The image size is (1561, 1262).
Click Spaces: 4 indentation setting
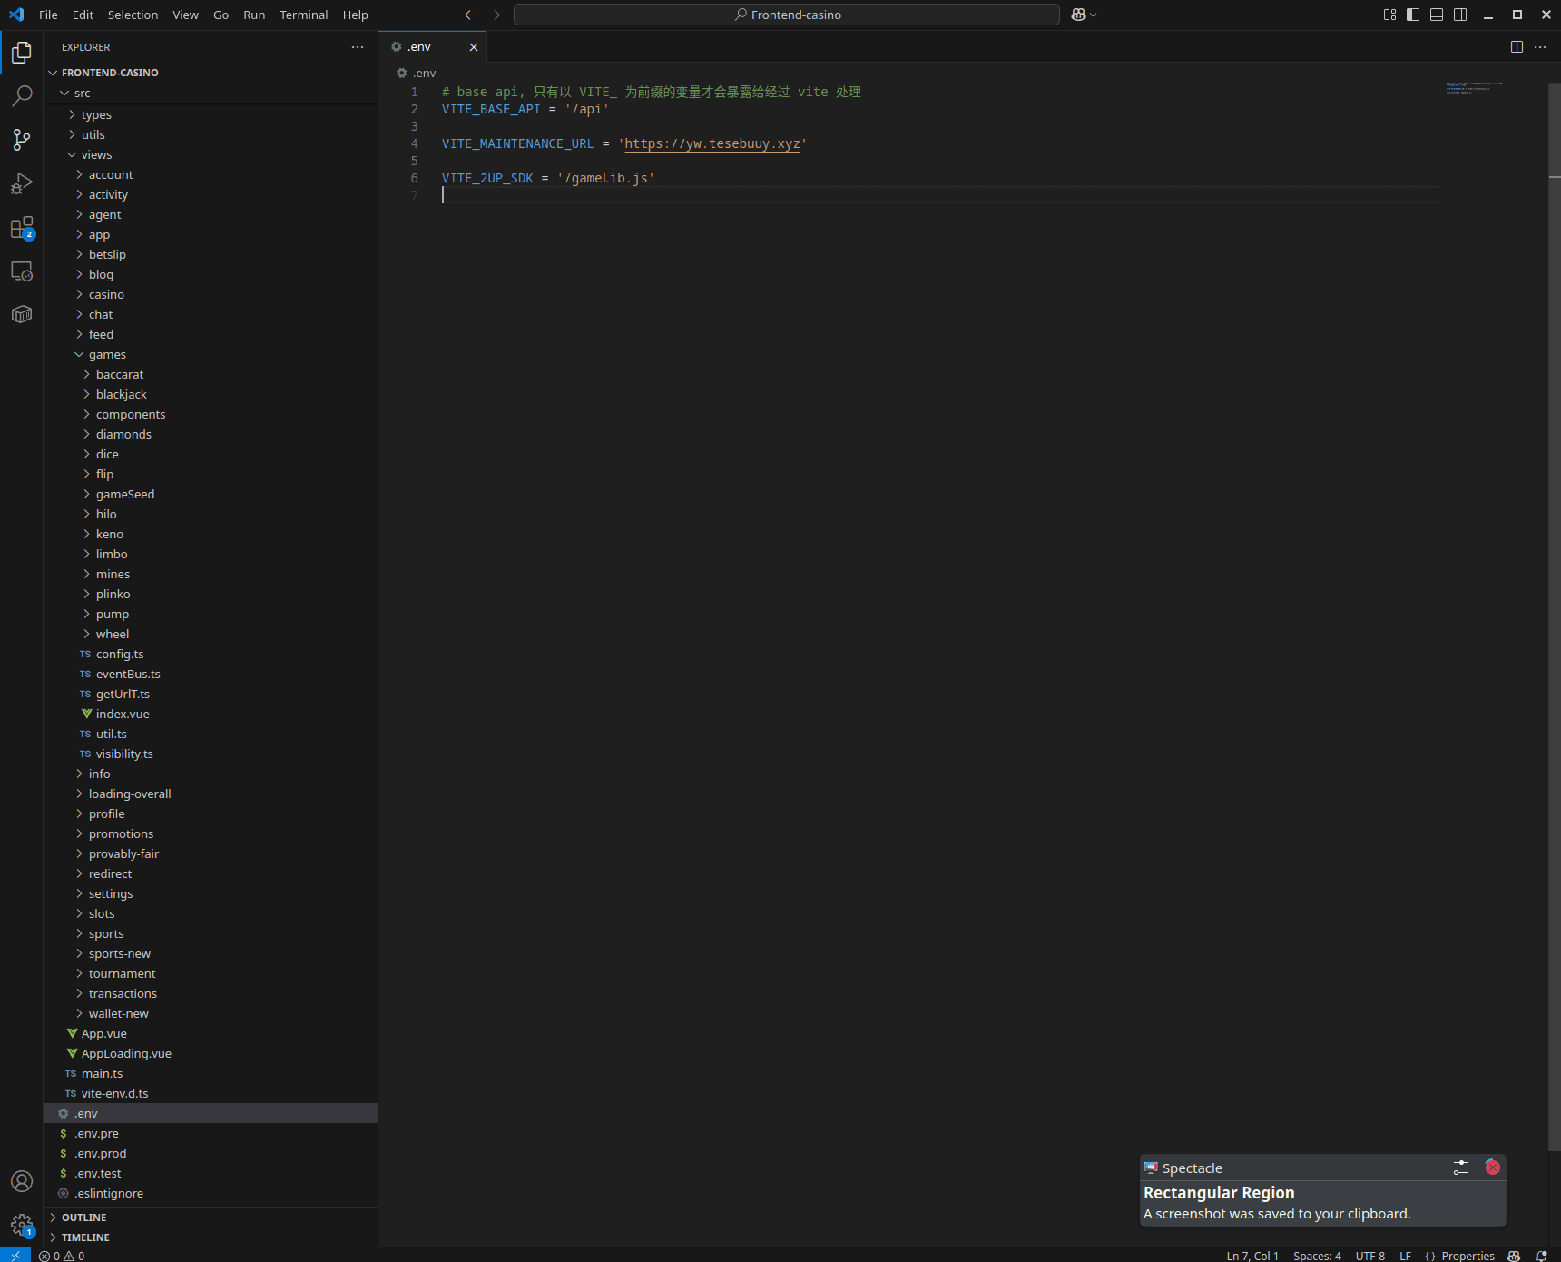point(1317,1256)
